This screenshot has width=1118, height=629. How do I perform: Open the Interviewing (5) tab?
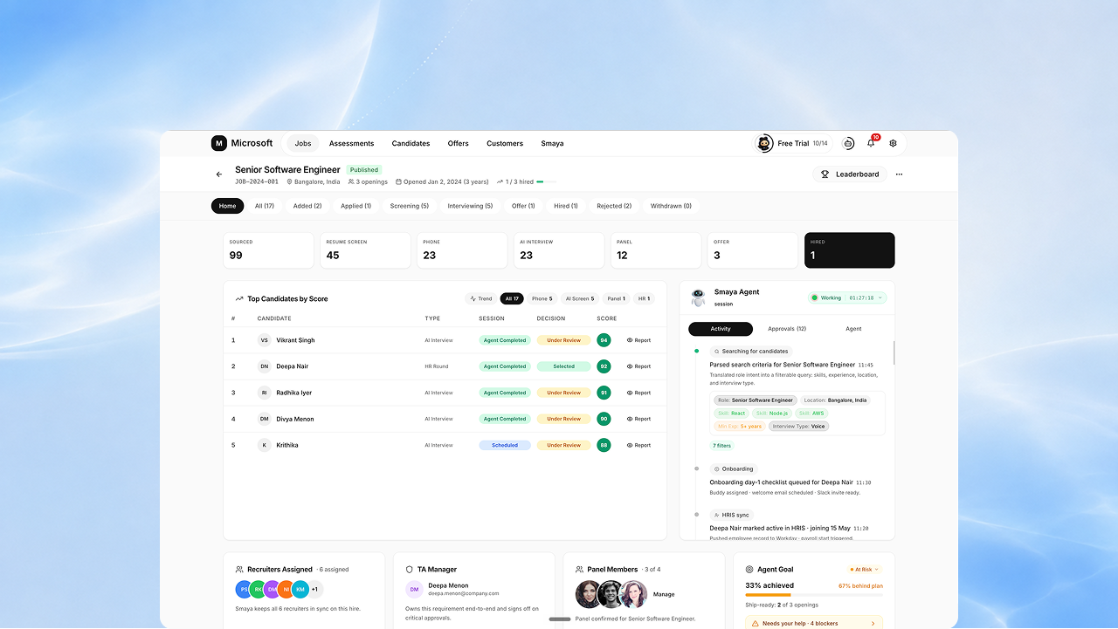[470, 206]
